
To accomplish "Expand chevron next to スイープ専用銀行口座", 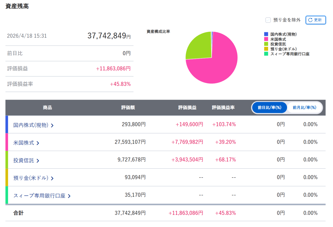I will (69, 196).
